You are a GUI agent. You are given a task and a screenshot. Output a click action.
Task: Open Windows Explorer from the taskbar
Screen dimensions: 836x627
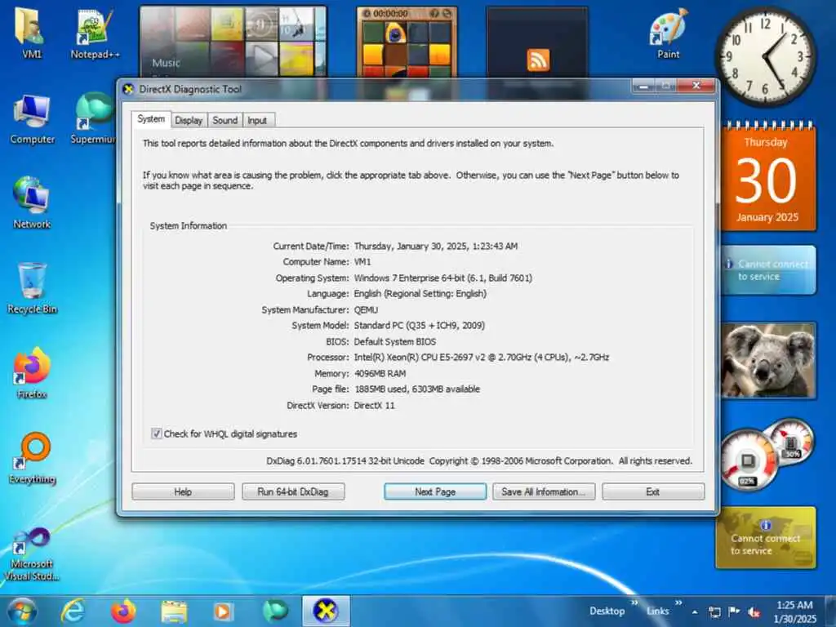[174, 611]
